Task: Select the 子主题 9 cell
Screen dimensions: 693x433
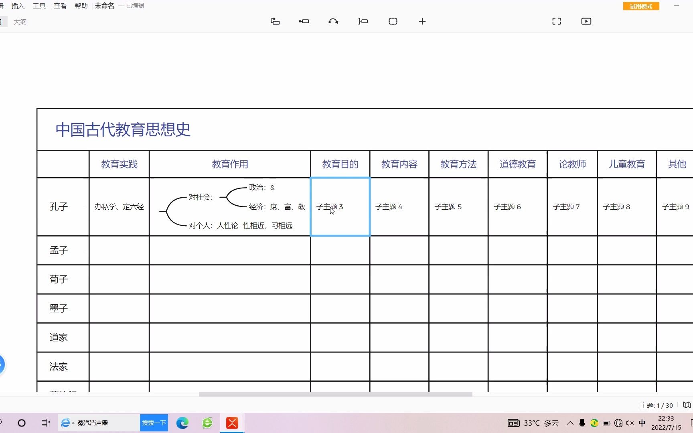Action: pyautogui.click(x=675, y=206)
